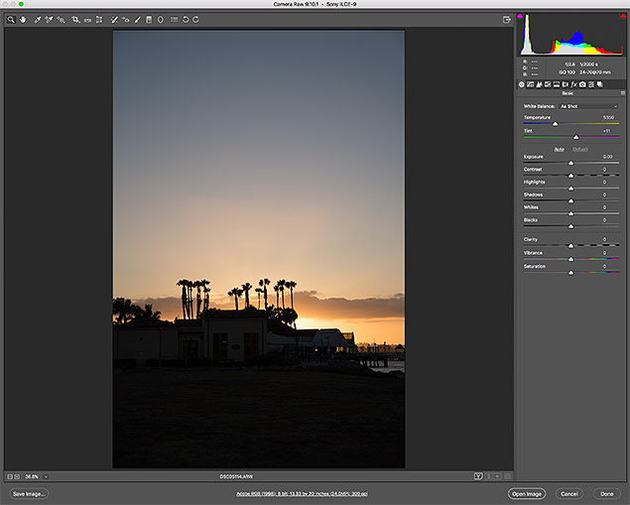Select the Hand tool
The height and width of the screenshot is (505, 630).
coord(21,19)
